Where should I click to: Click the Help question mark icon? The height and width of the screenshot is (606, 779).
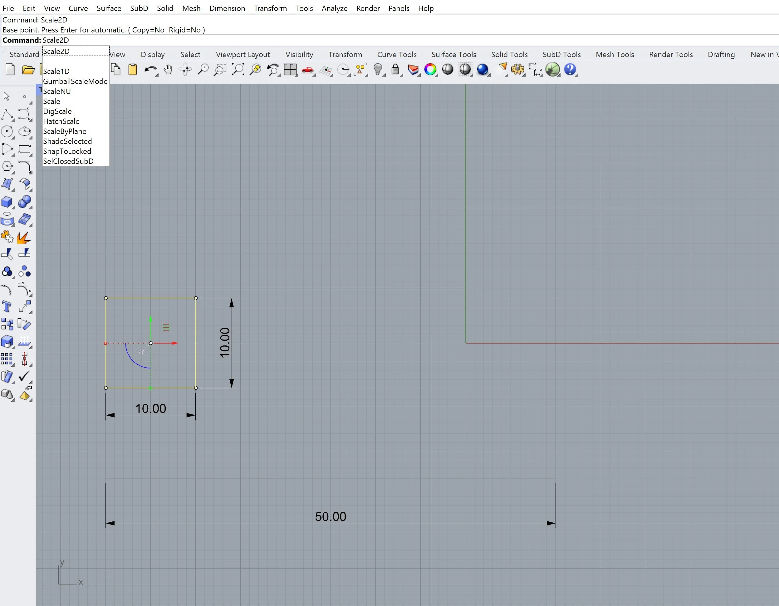[570, 70]
